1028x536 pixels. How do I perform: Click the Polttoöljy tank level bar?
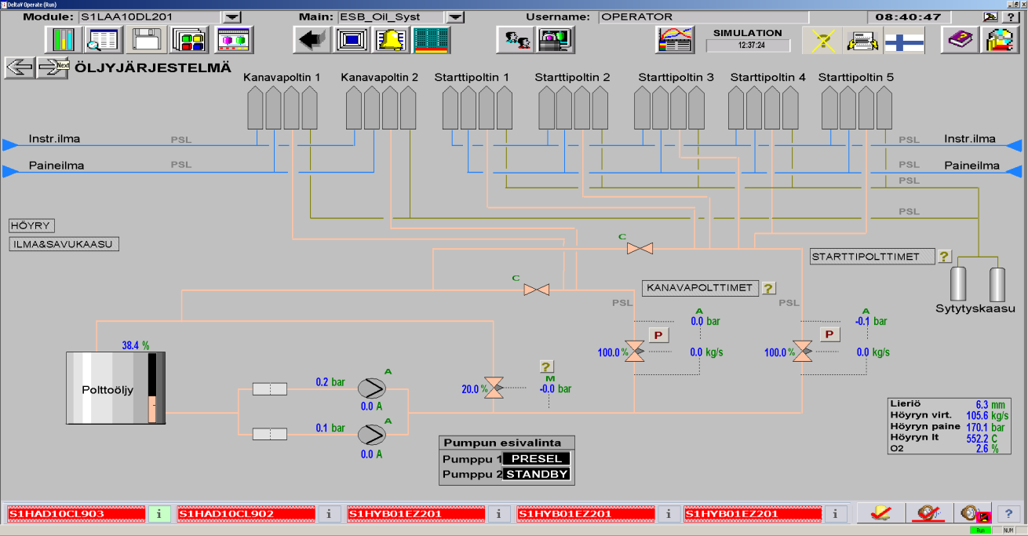(153, 388)
